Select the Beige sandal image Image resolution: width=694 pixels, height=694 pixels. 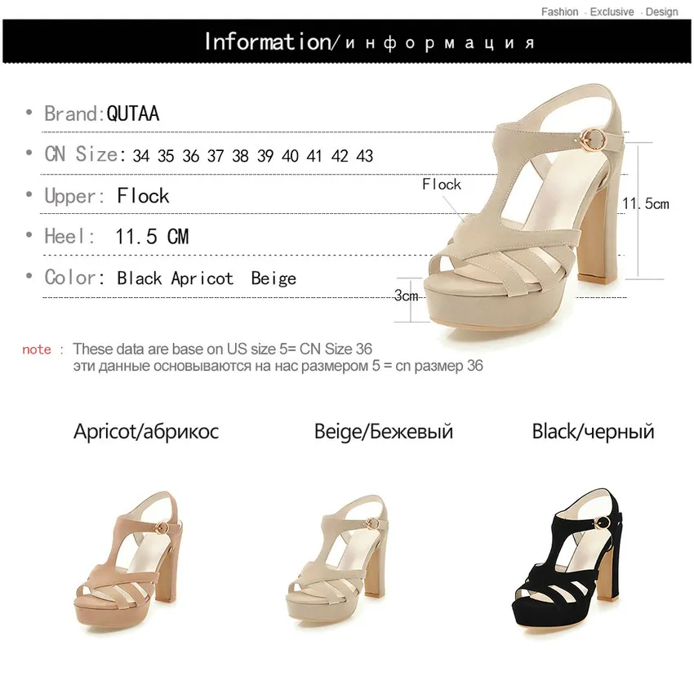point(337,562)
